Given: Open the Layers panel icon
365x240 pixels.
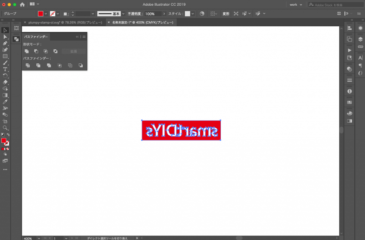Looking at the screenshot, I should 360,39.
